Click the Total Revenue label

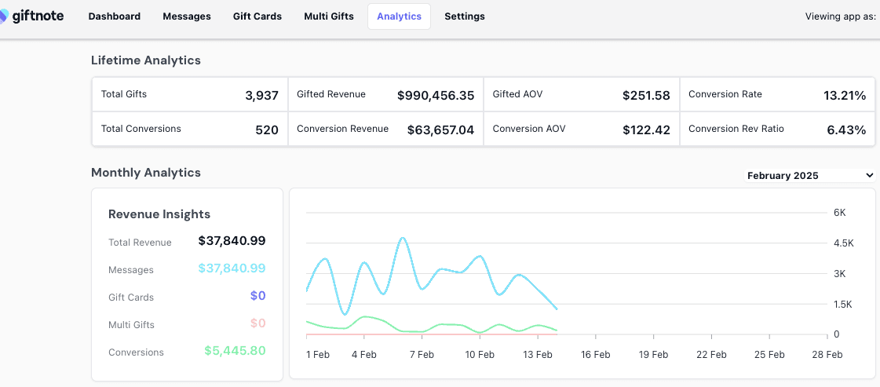coord(140,243)
